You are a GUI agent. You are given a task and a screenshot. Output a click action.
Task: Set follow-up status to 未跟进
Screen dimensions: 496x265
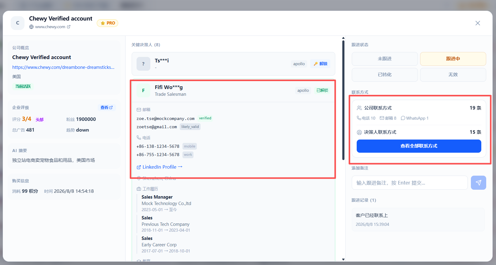[385, 59]
